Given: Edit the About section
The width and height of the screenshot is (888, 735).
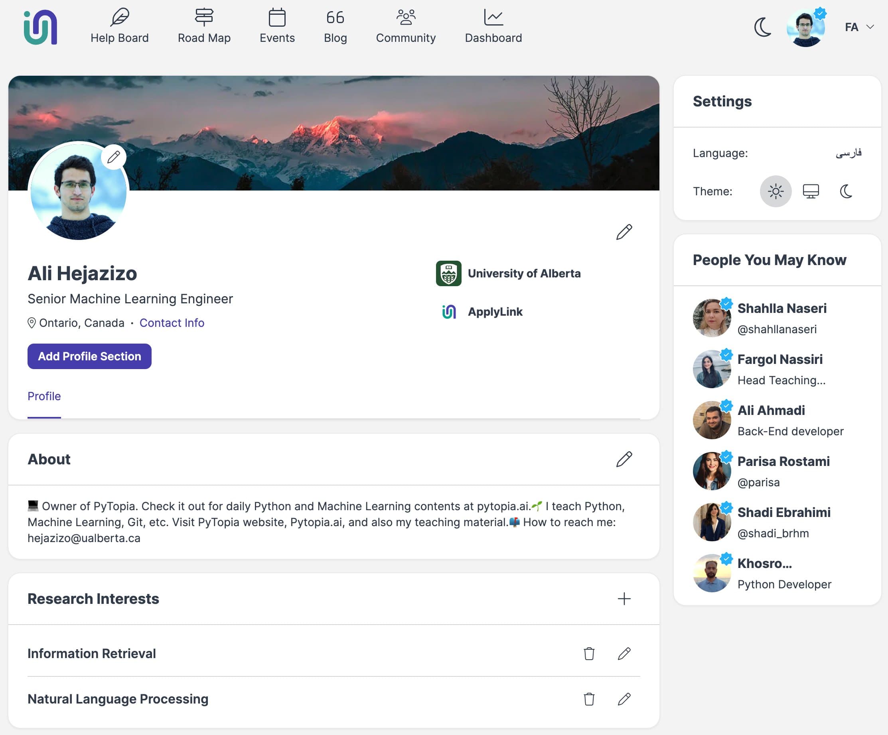Looking at the screenshot, I should coord(624,459).
